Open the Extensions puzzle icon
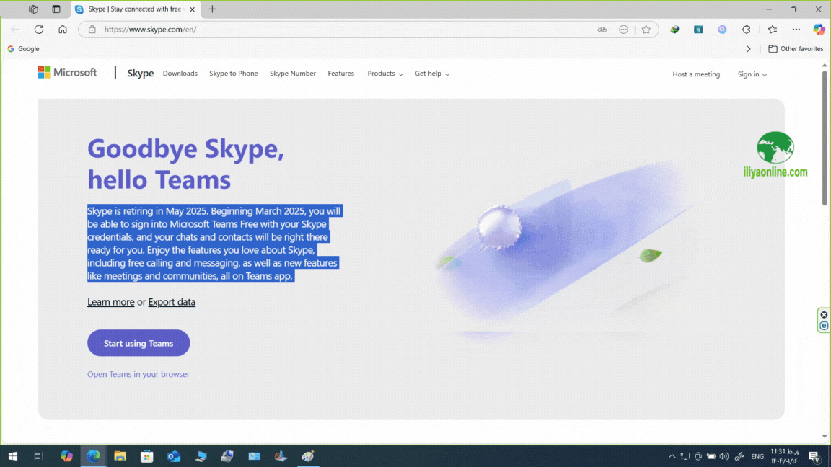The height and width of the screenshot is (467, 831). tap(747, 30)
